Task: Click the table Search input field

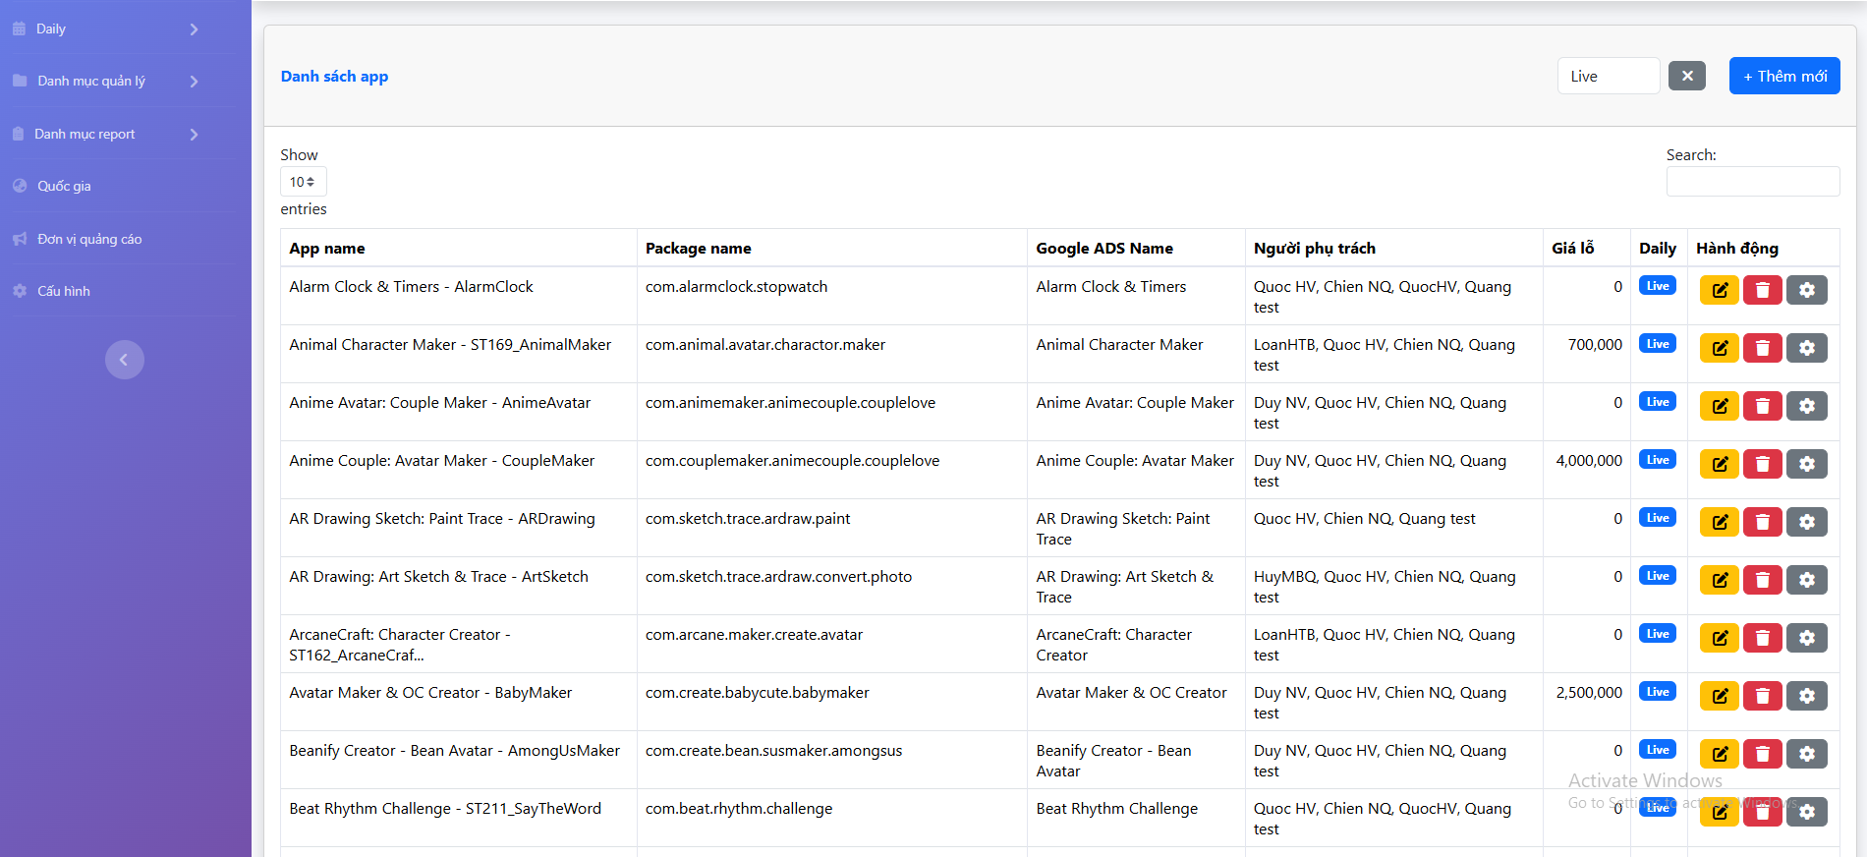Action: click(x=1752, y=182)
